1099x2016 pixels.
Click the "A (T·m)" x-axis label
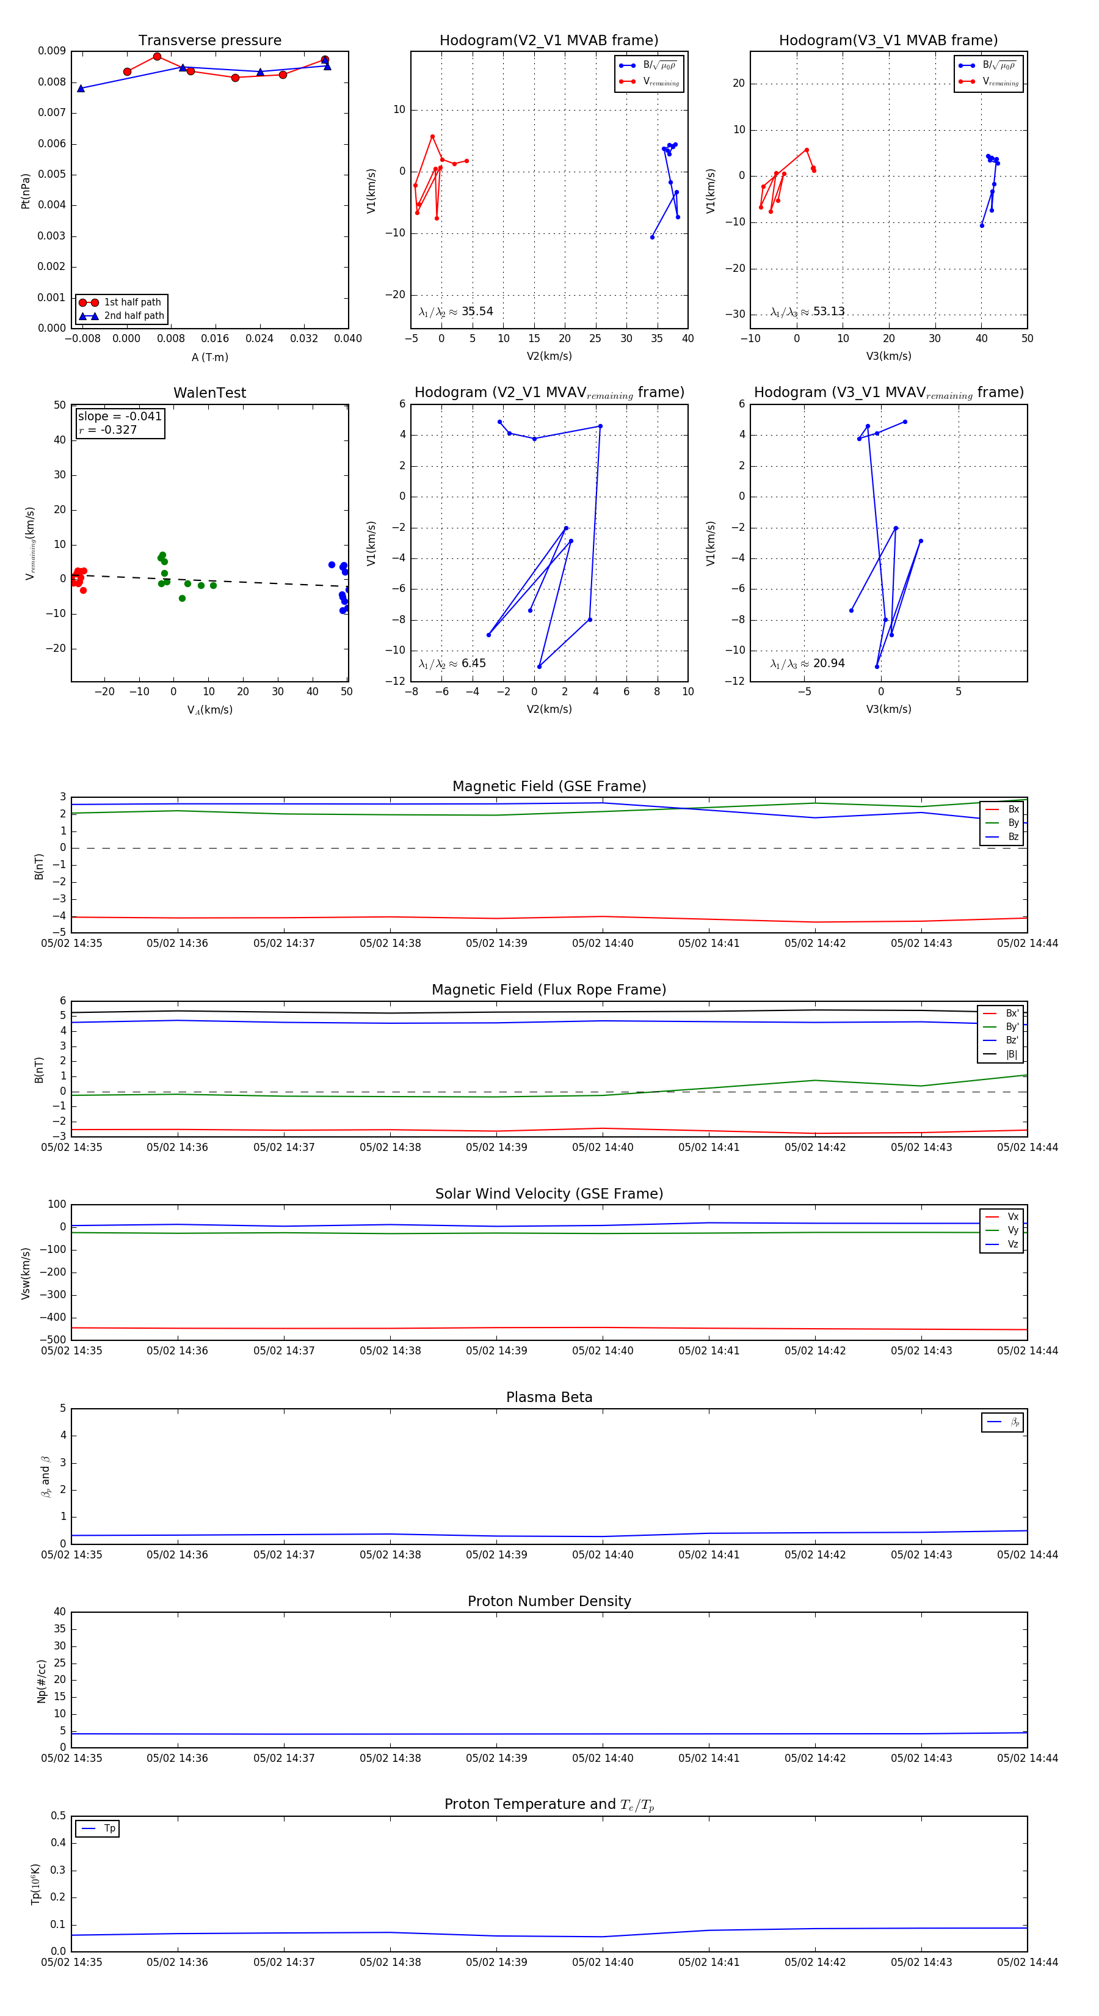(209, 357)
